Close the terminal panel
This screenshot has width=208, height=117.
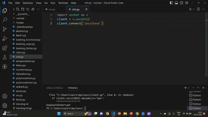(203, 88)
